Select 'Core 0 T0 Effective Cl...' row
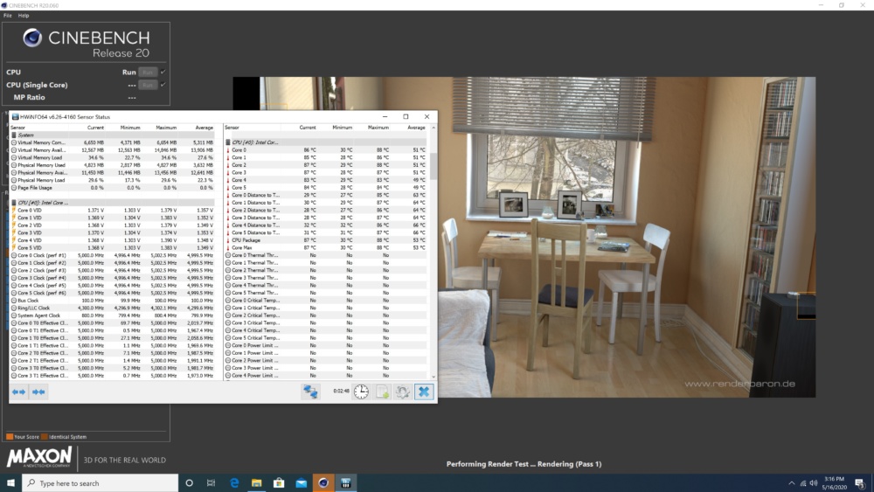 click(112, 323)
